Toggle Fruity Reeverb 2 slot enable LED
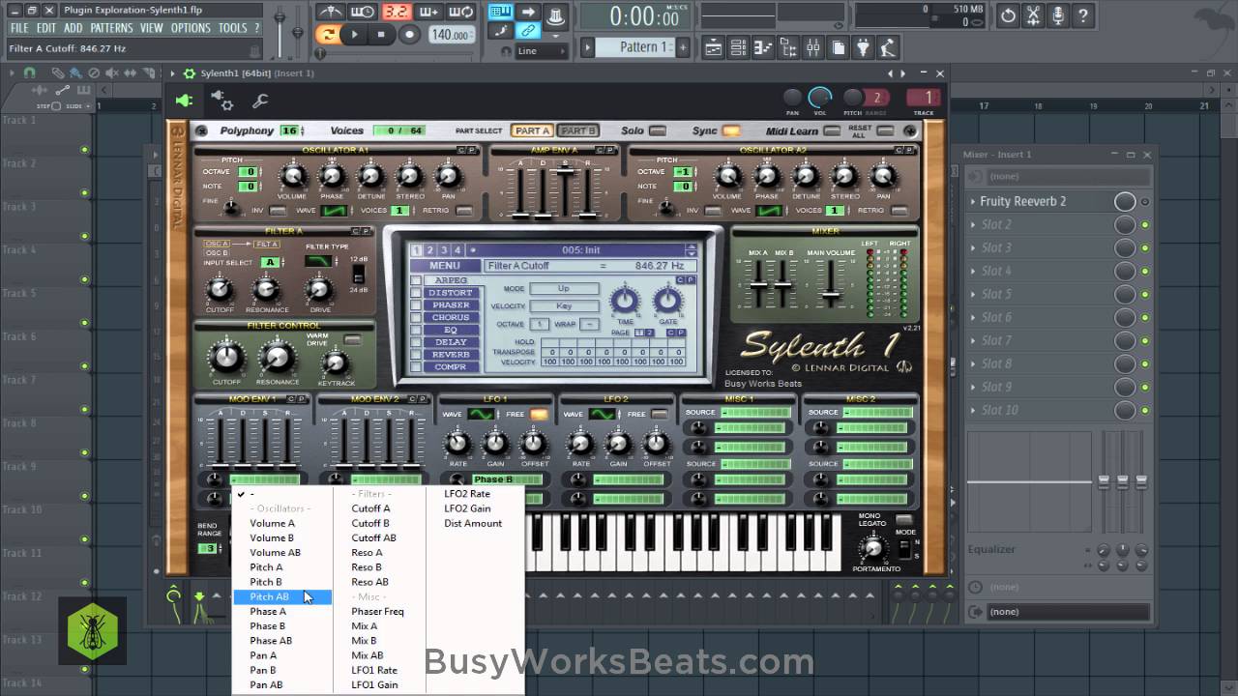 tap(1145, 201)
